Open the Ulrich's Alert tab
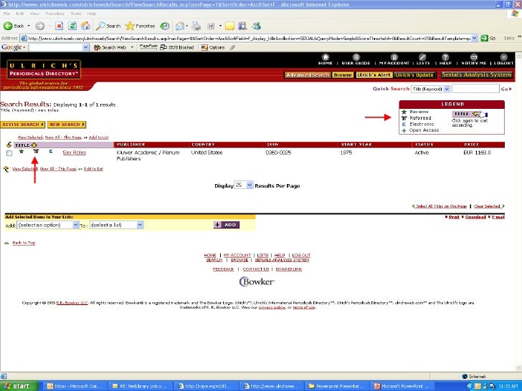Image resolution: width=522 pixels, height=391 pixels. tap(374, 74)
